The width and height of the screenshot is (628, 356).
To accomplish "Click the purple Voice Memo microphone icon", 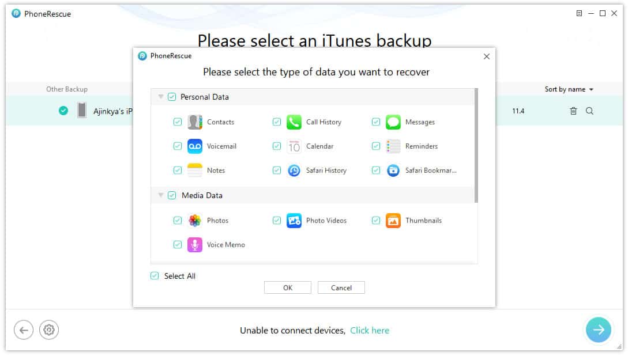I will tap(195, 244).
